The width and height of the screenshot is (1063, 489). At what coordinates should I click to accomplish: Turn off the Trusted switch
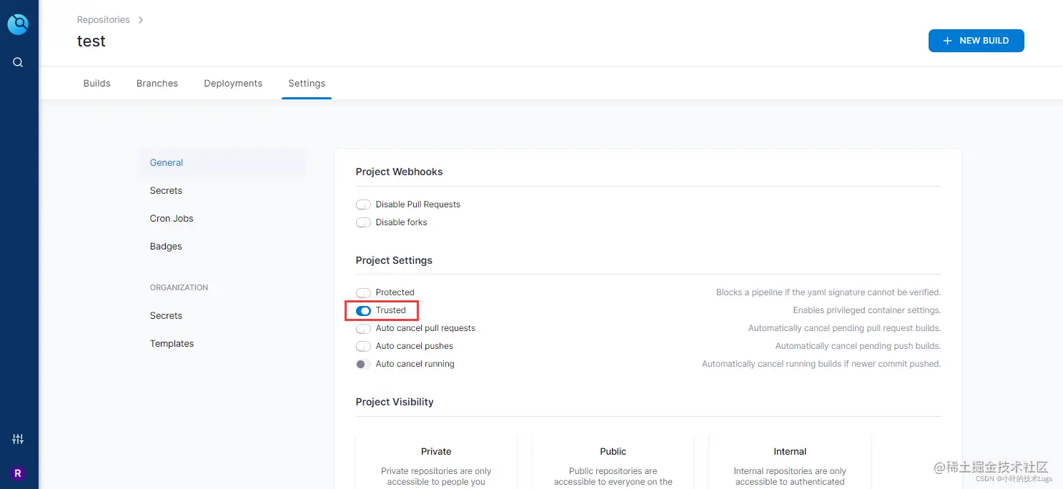pyautogui.click(x=363, y=310)
